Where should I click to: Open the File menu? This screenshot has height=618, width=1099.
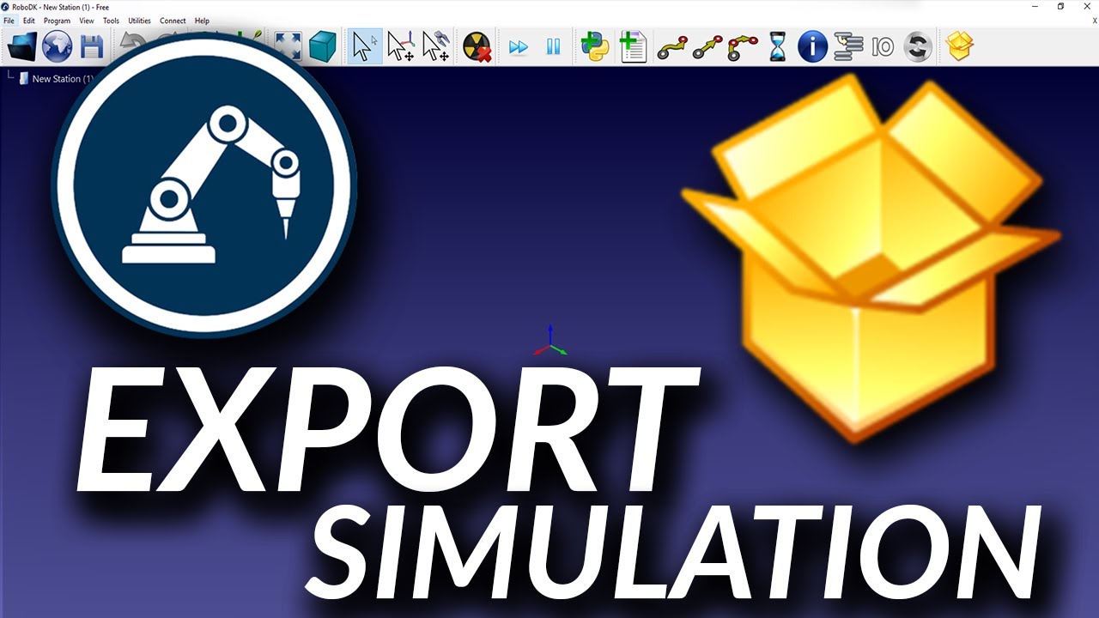point(9,21)
